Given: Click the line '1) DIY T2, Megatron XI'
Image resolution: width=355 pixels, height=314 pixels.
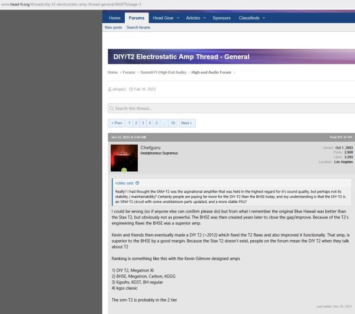Looking at the screenshot, I should [x=133, y=270].
